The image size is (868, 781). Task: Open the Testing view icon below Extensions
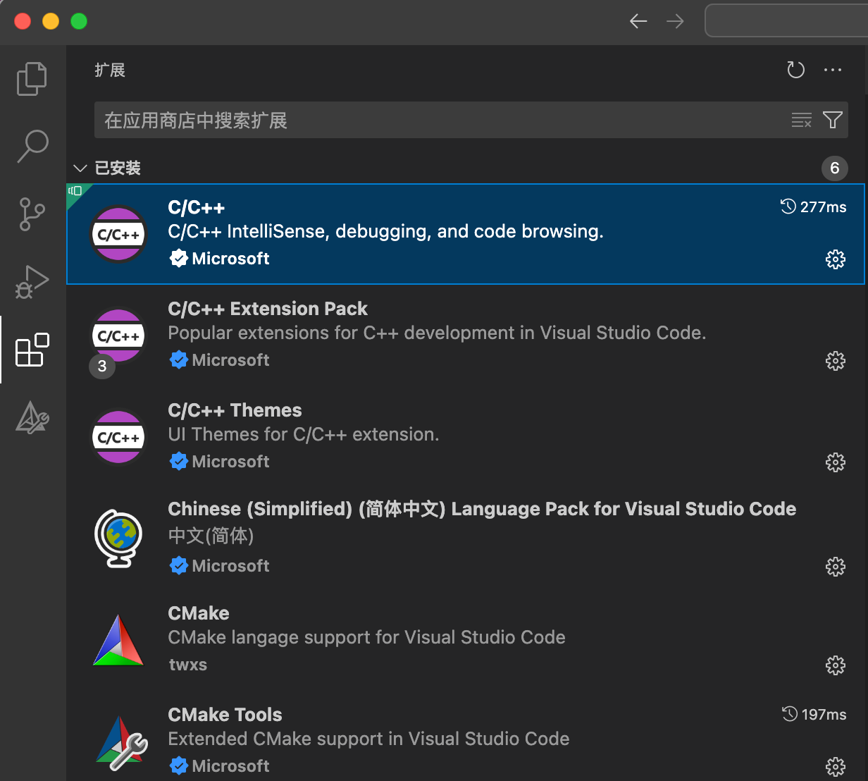[x=32, y=417]
